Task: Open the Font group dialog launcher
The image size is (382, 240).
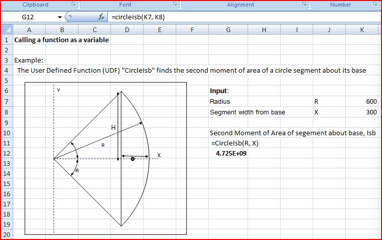Action: point(176,5)
